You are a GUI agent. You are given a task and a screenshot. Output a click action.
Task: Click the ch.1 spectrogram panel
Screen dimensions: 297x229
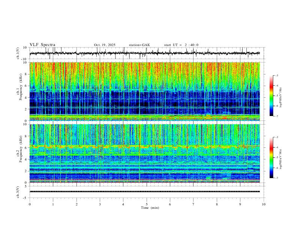[x=144, y=91]
